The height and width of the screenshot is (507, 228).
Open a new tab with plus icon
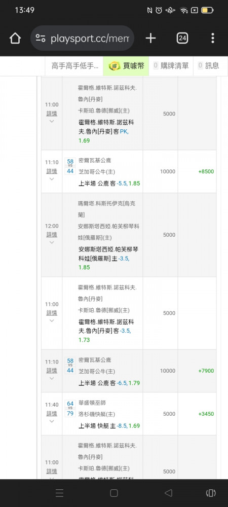(150, 38)
